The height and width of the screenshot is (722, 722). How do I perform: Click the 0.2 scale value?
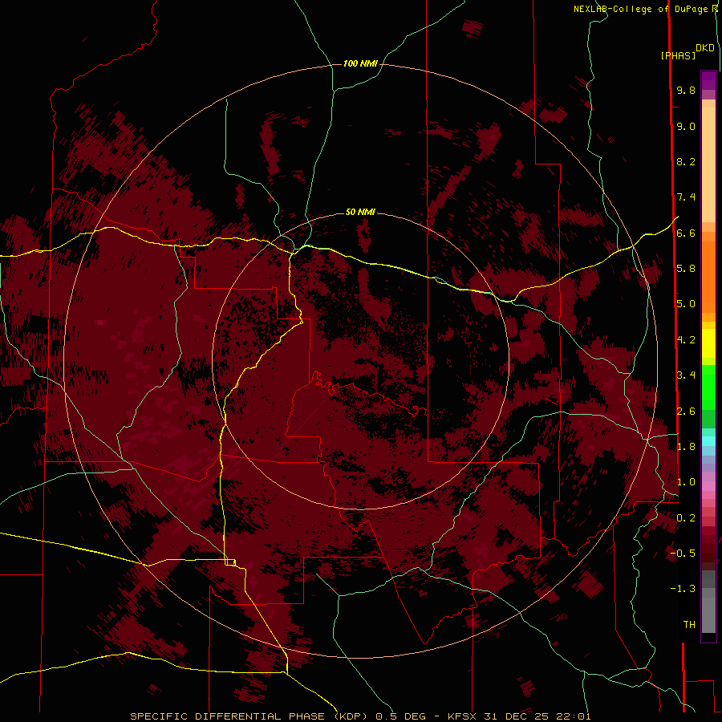[x=686, y=518]
